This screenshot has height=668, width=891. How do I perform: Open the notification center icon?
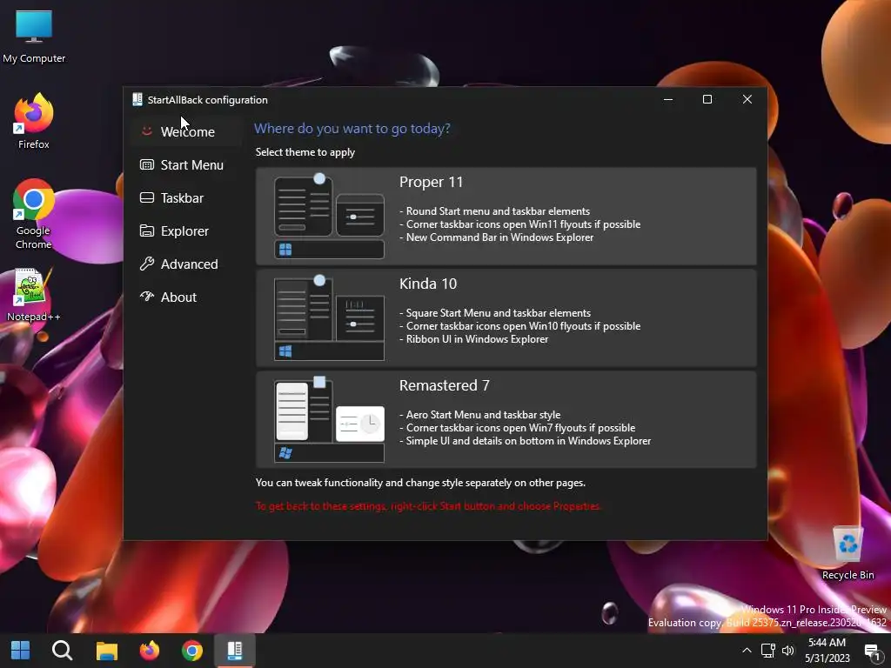(873, 651)
